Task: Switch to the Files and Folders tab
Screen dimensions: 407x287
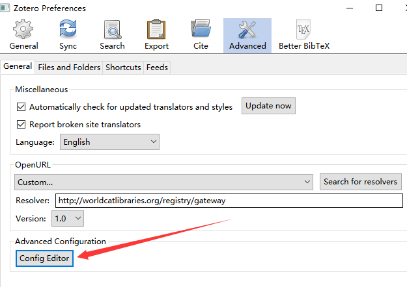Action: tap(69, 68)
